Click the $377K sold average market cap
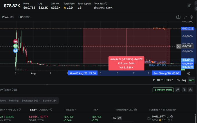 tap(44, 117)
